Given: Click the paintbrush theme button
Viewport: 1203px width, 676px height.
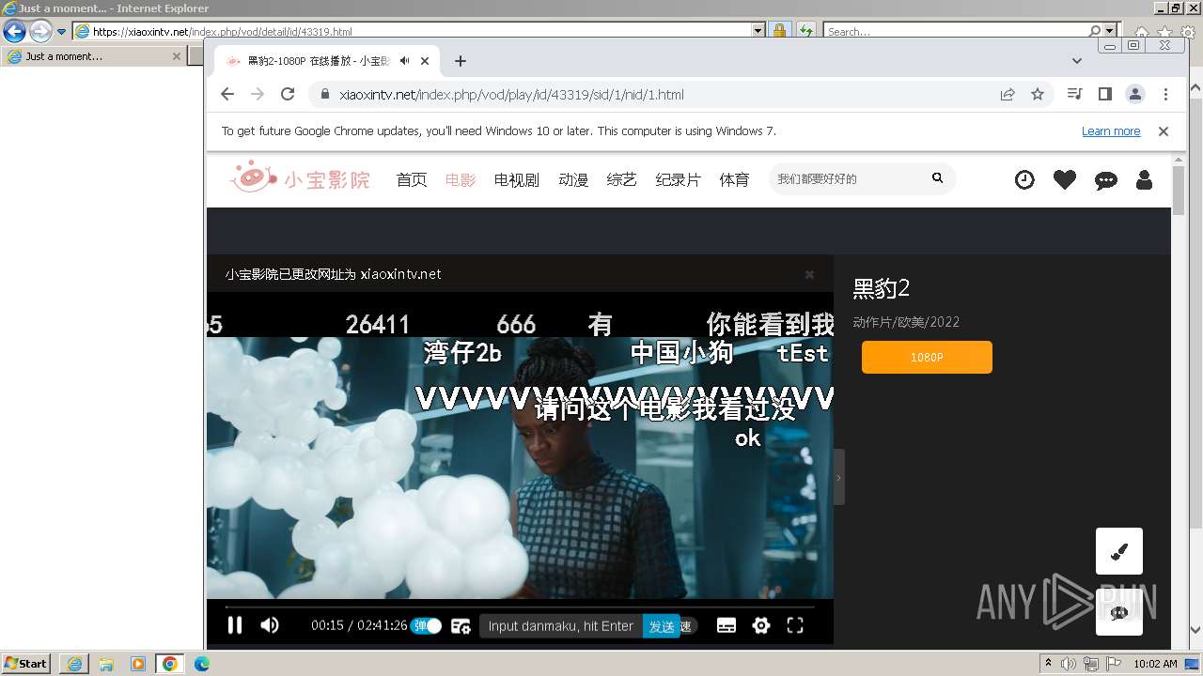Looking at the screenshot, I should (1119, 551).
